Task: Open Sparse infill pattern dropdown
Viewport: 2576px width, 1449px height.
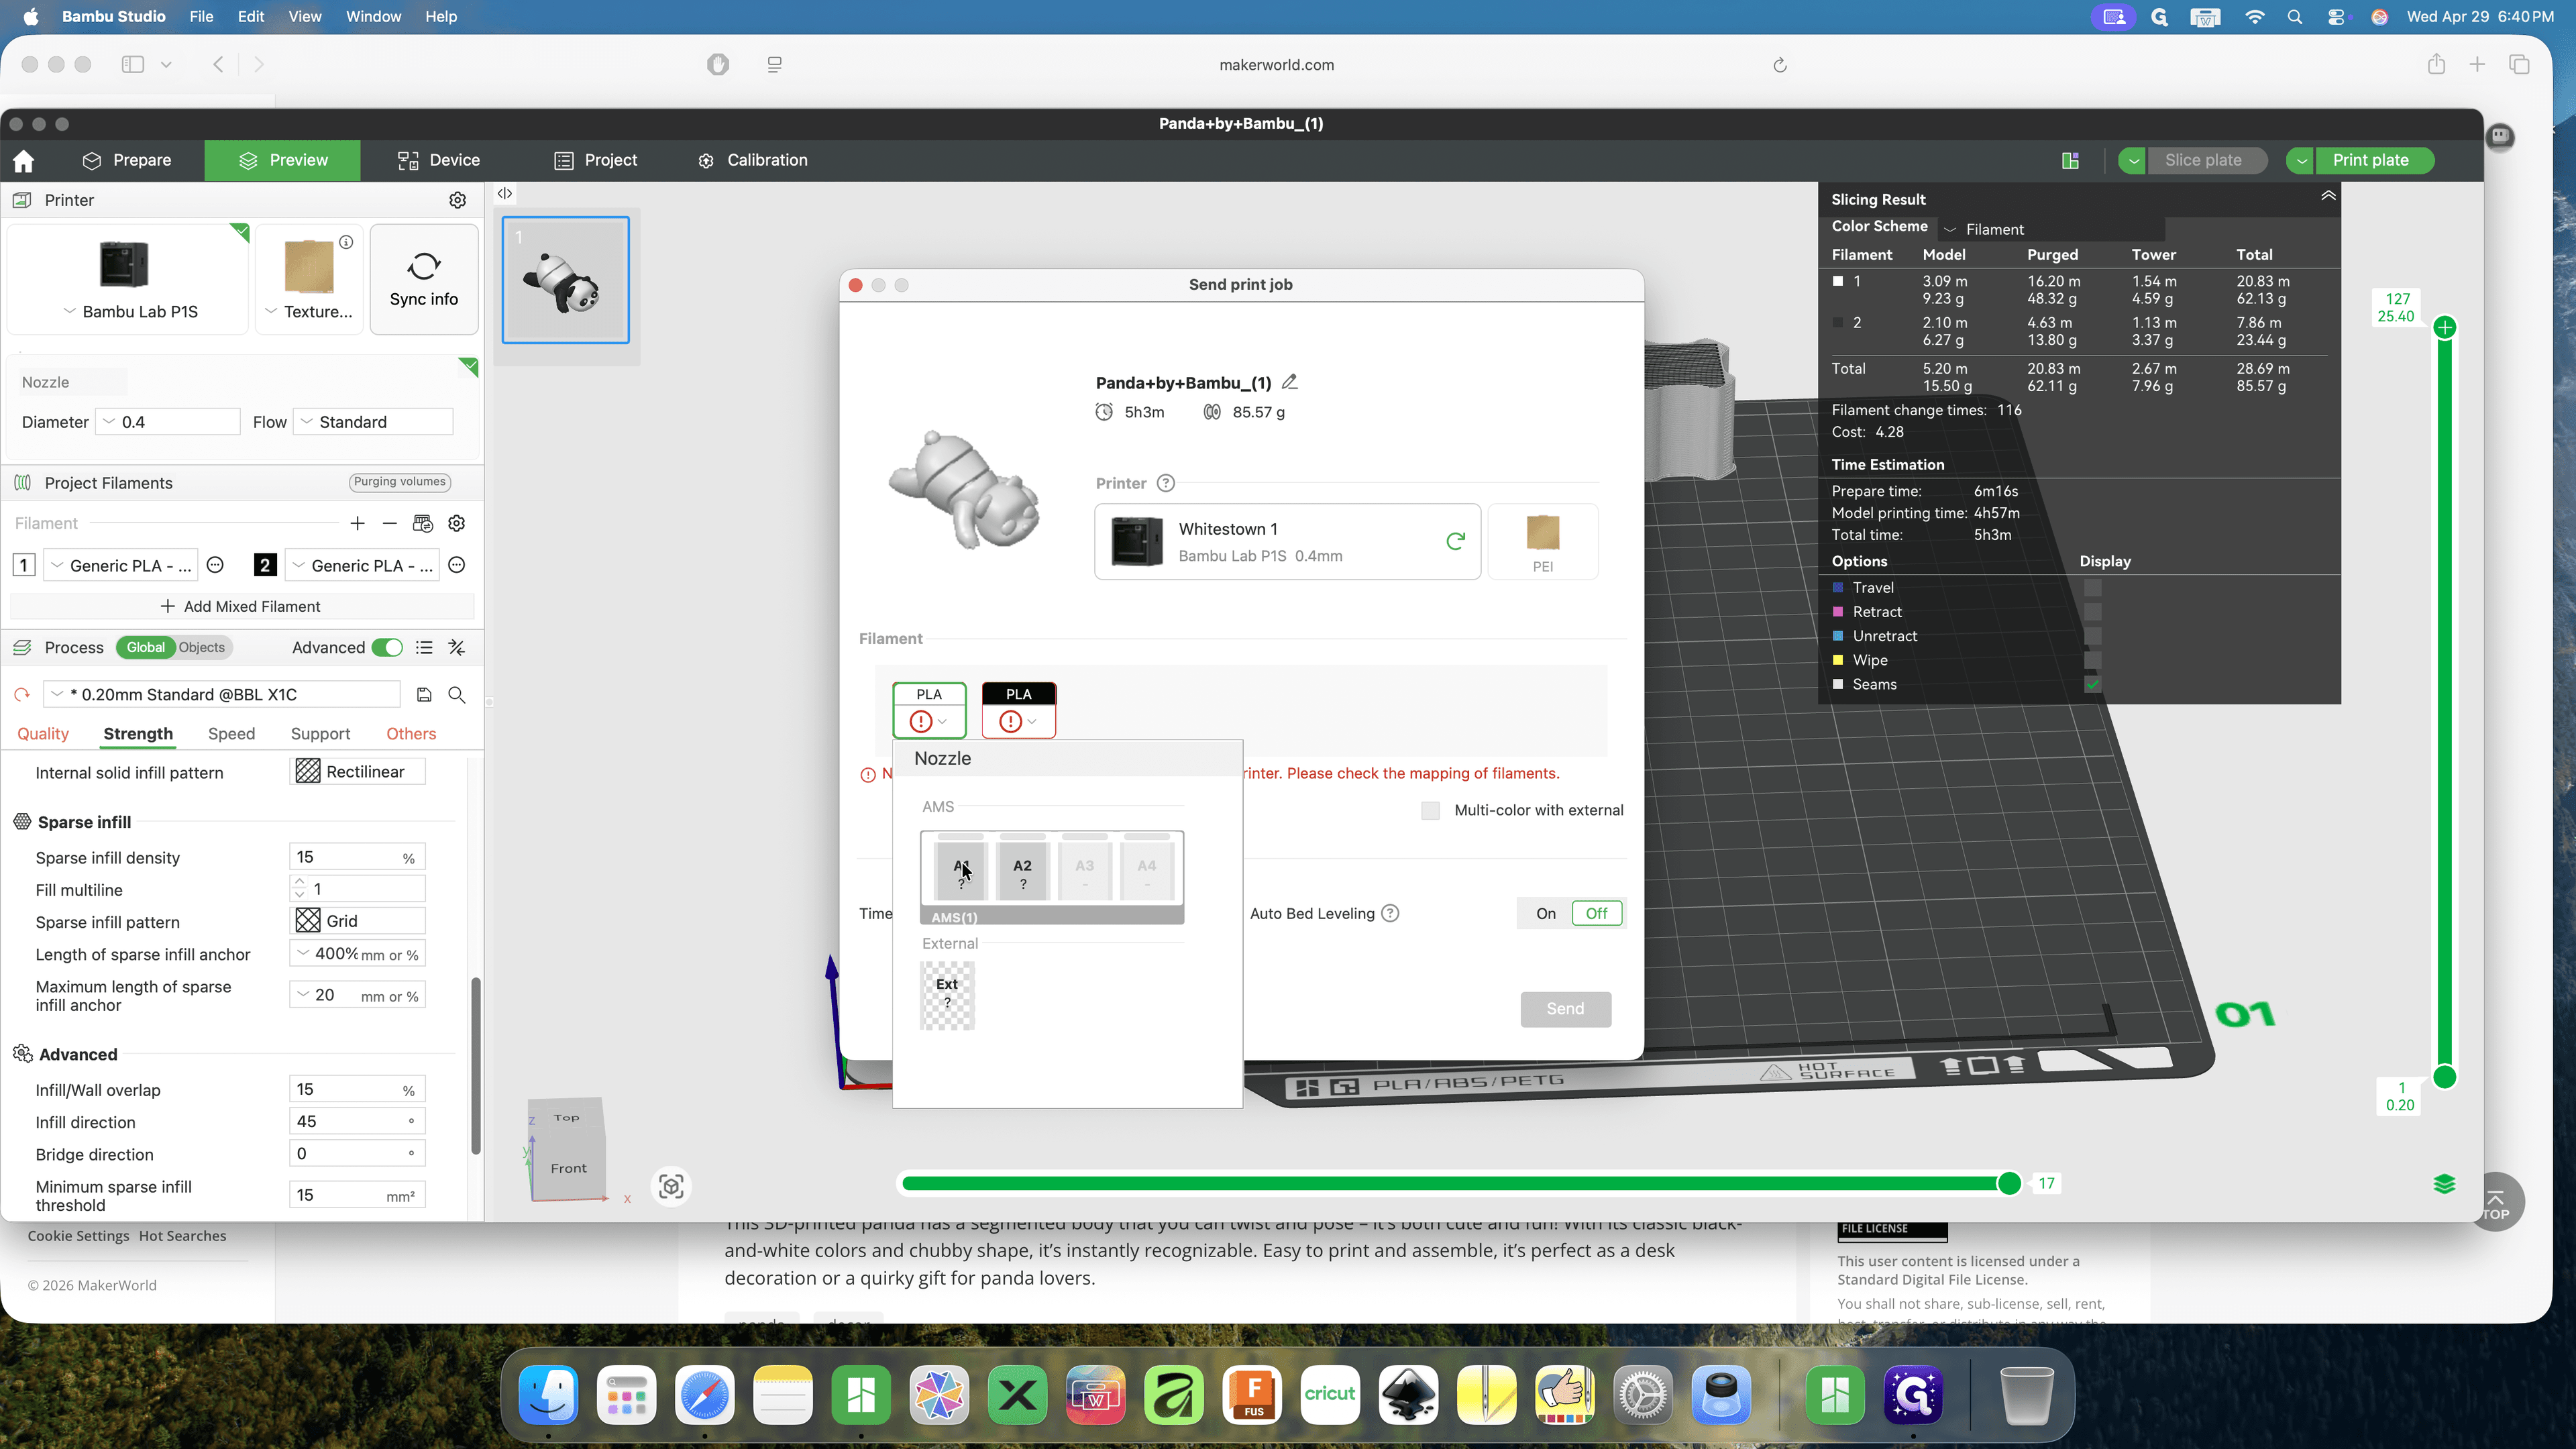Action: pos(357,921)
